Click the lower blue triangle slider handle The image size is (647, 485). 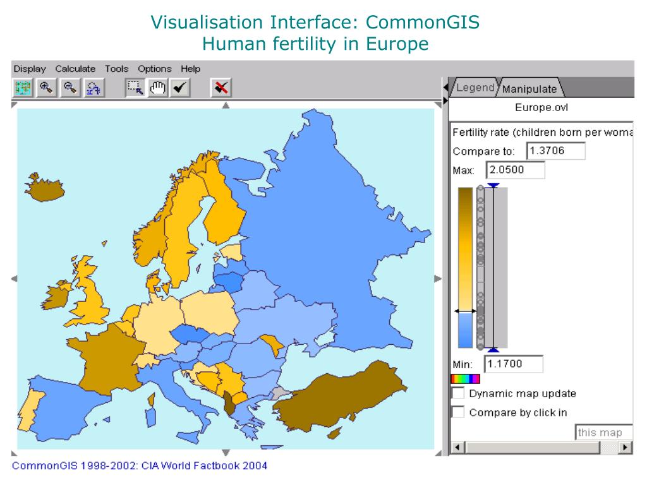[x=493, y=350]
